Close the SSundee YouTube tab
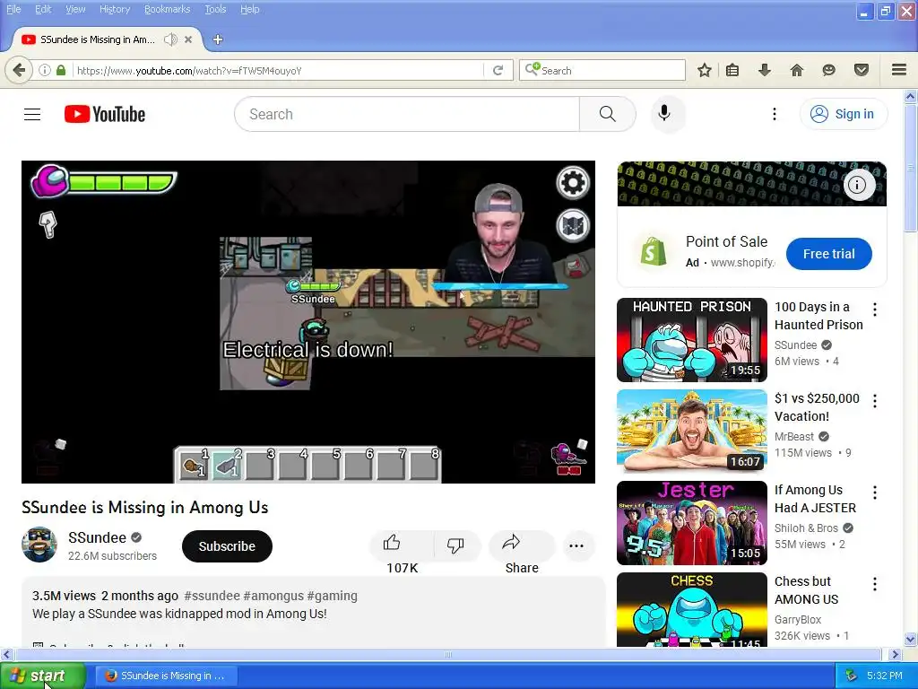 [x=188, y=39]
